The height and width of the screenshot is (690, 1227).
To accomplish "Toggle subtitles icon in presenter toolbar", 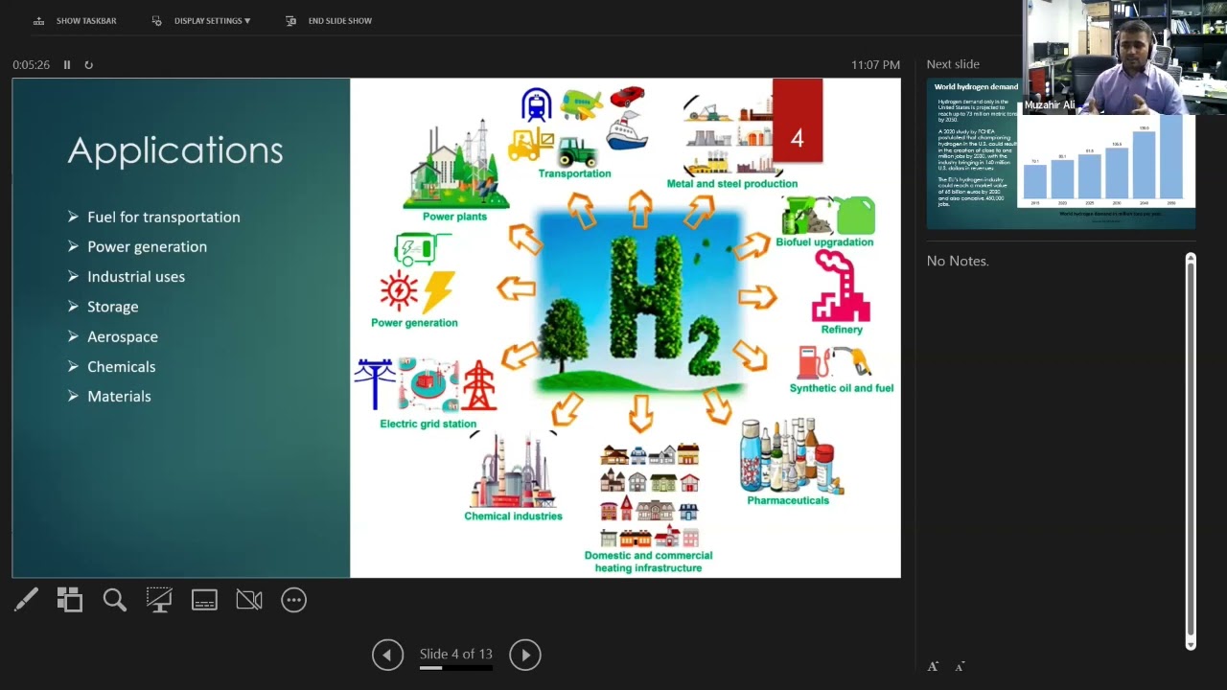I will pos(204,600).
